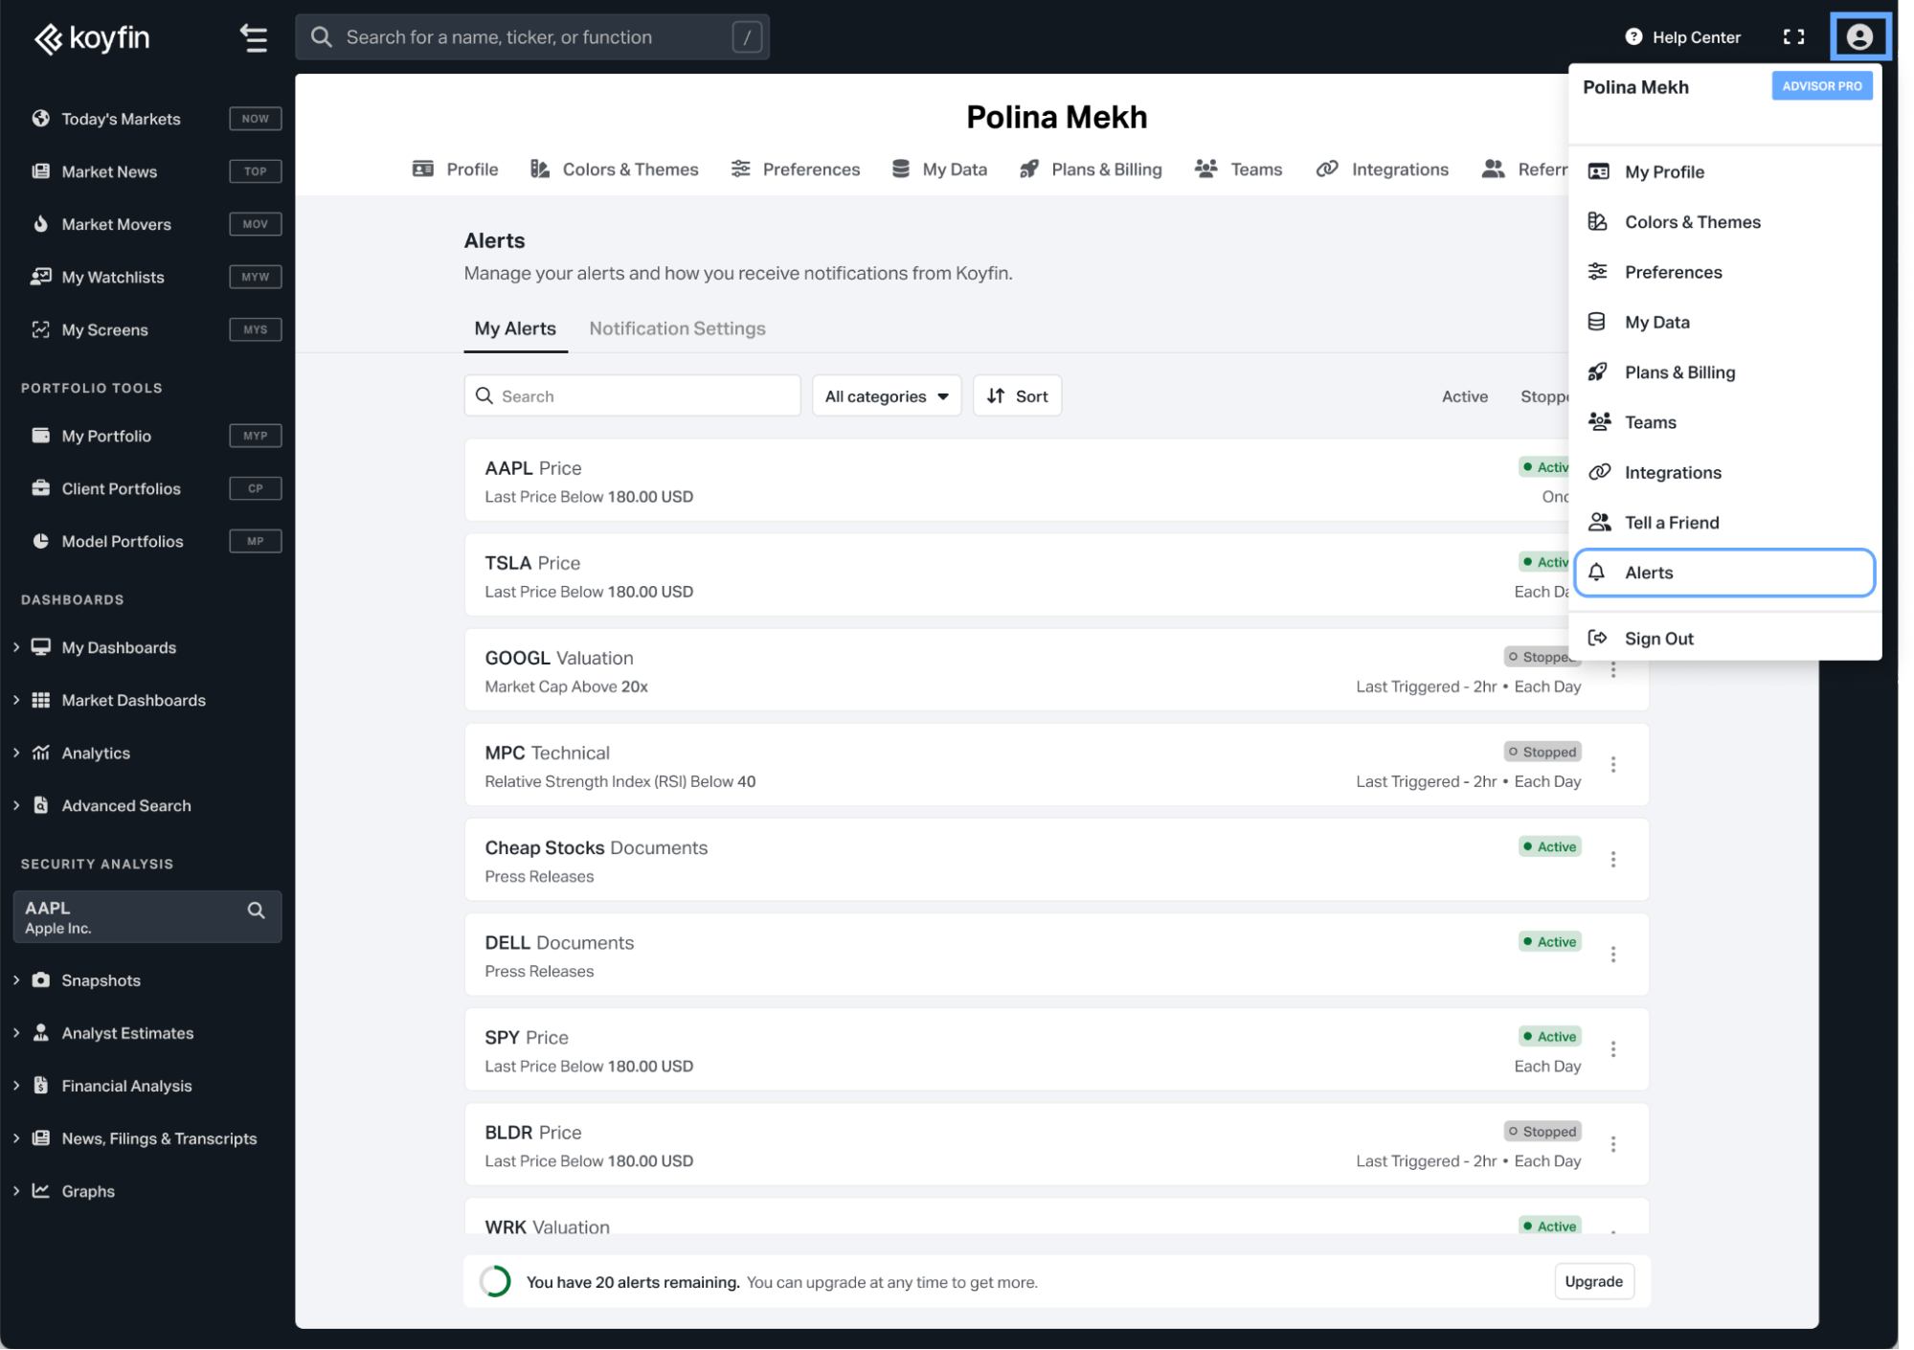
Task: Select Sign Out from the account menu
Action: click(1658, 639)
